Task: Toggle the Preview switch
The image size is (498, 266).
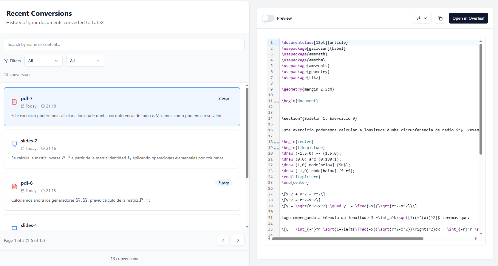Action: [x=268, y=18]
